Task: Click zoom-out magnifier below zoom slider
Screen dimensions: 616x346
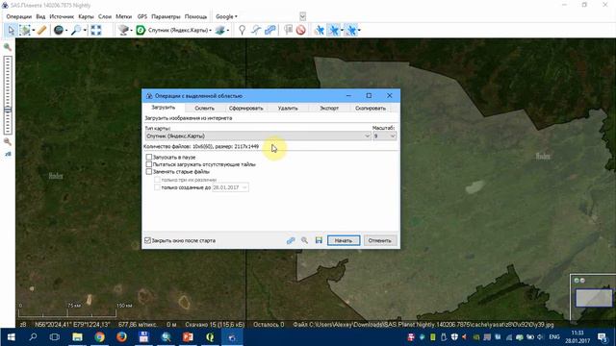Action: 8,141
